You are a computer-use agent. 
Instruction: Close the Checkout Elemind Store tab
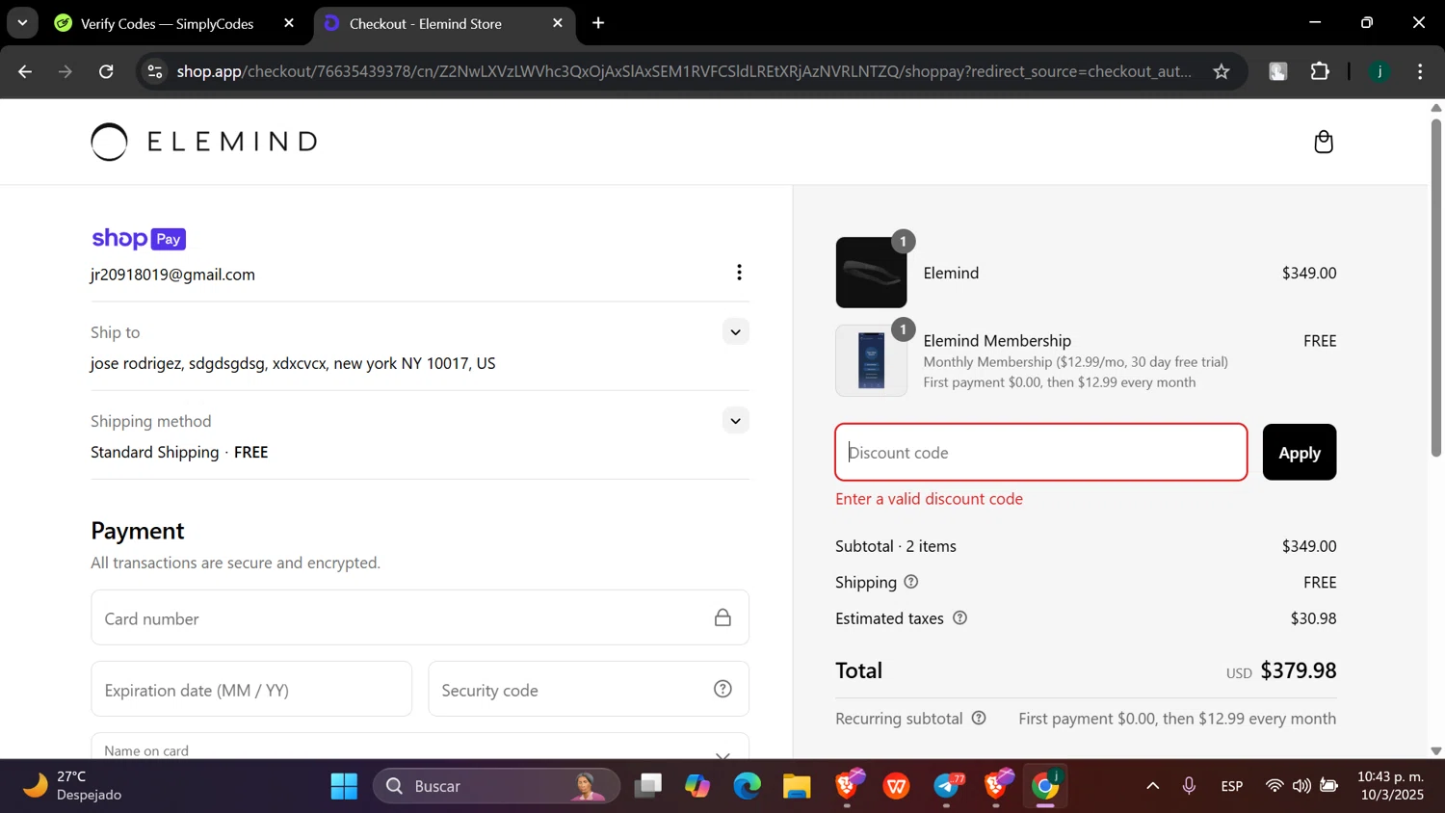(x=557, y=23)
